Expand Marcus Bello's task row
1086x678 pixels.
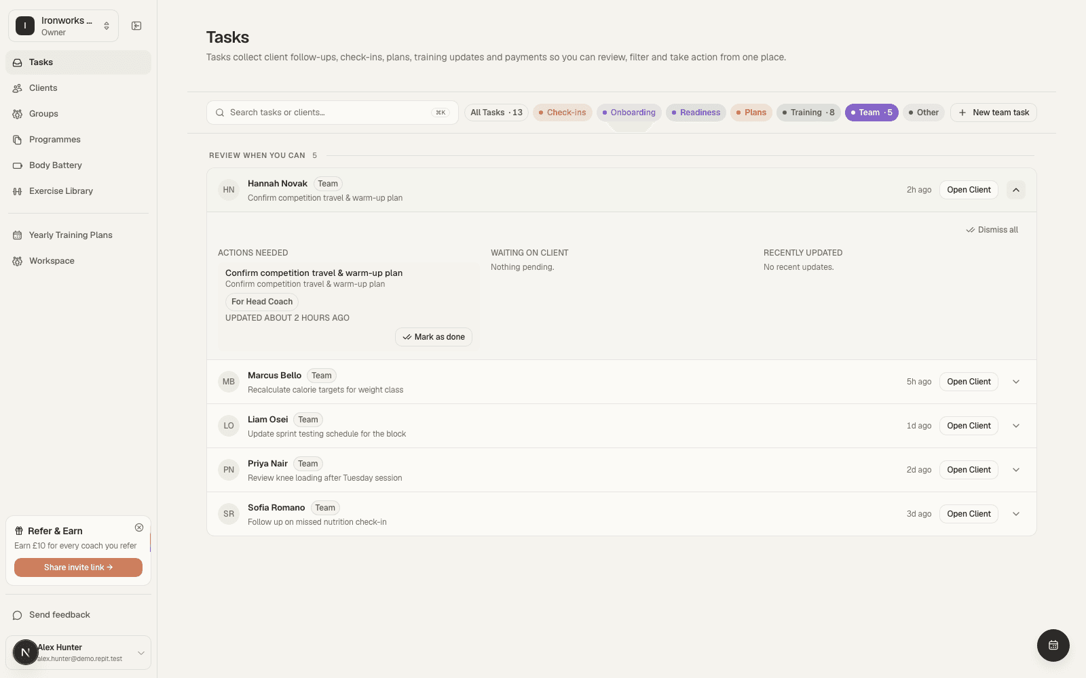[1016, 382]
